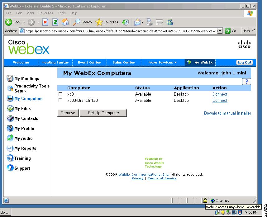Image resolution: width=267 pixels, height=217 pixels.
Task: Open the Address bar URL dropdown
Action: click(x=220, y=31)
